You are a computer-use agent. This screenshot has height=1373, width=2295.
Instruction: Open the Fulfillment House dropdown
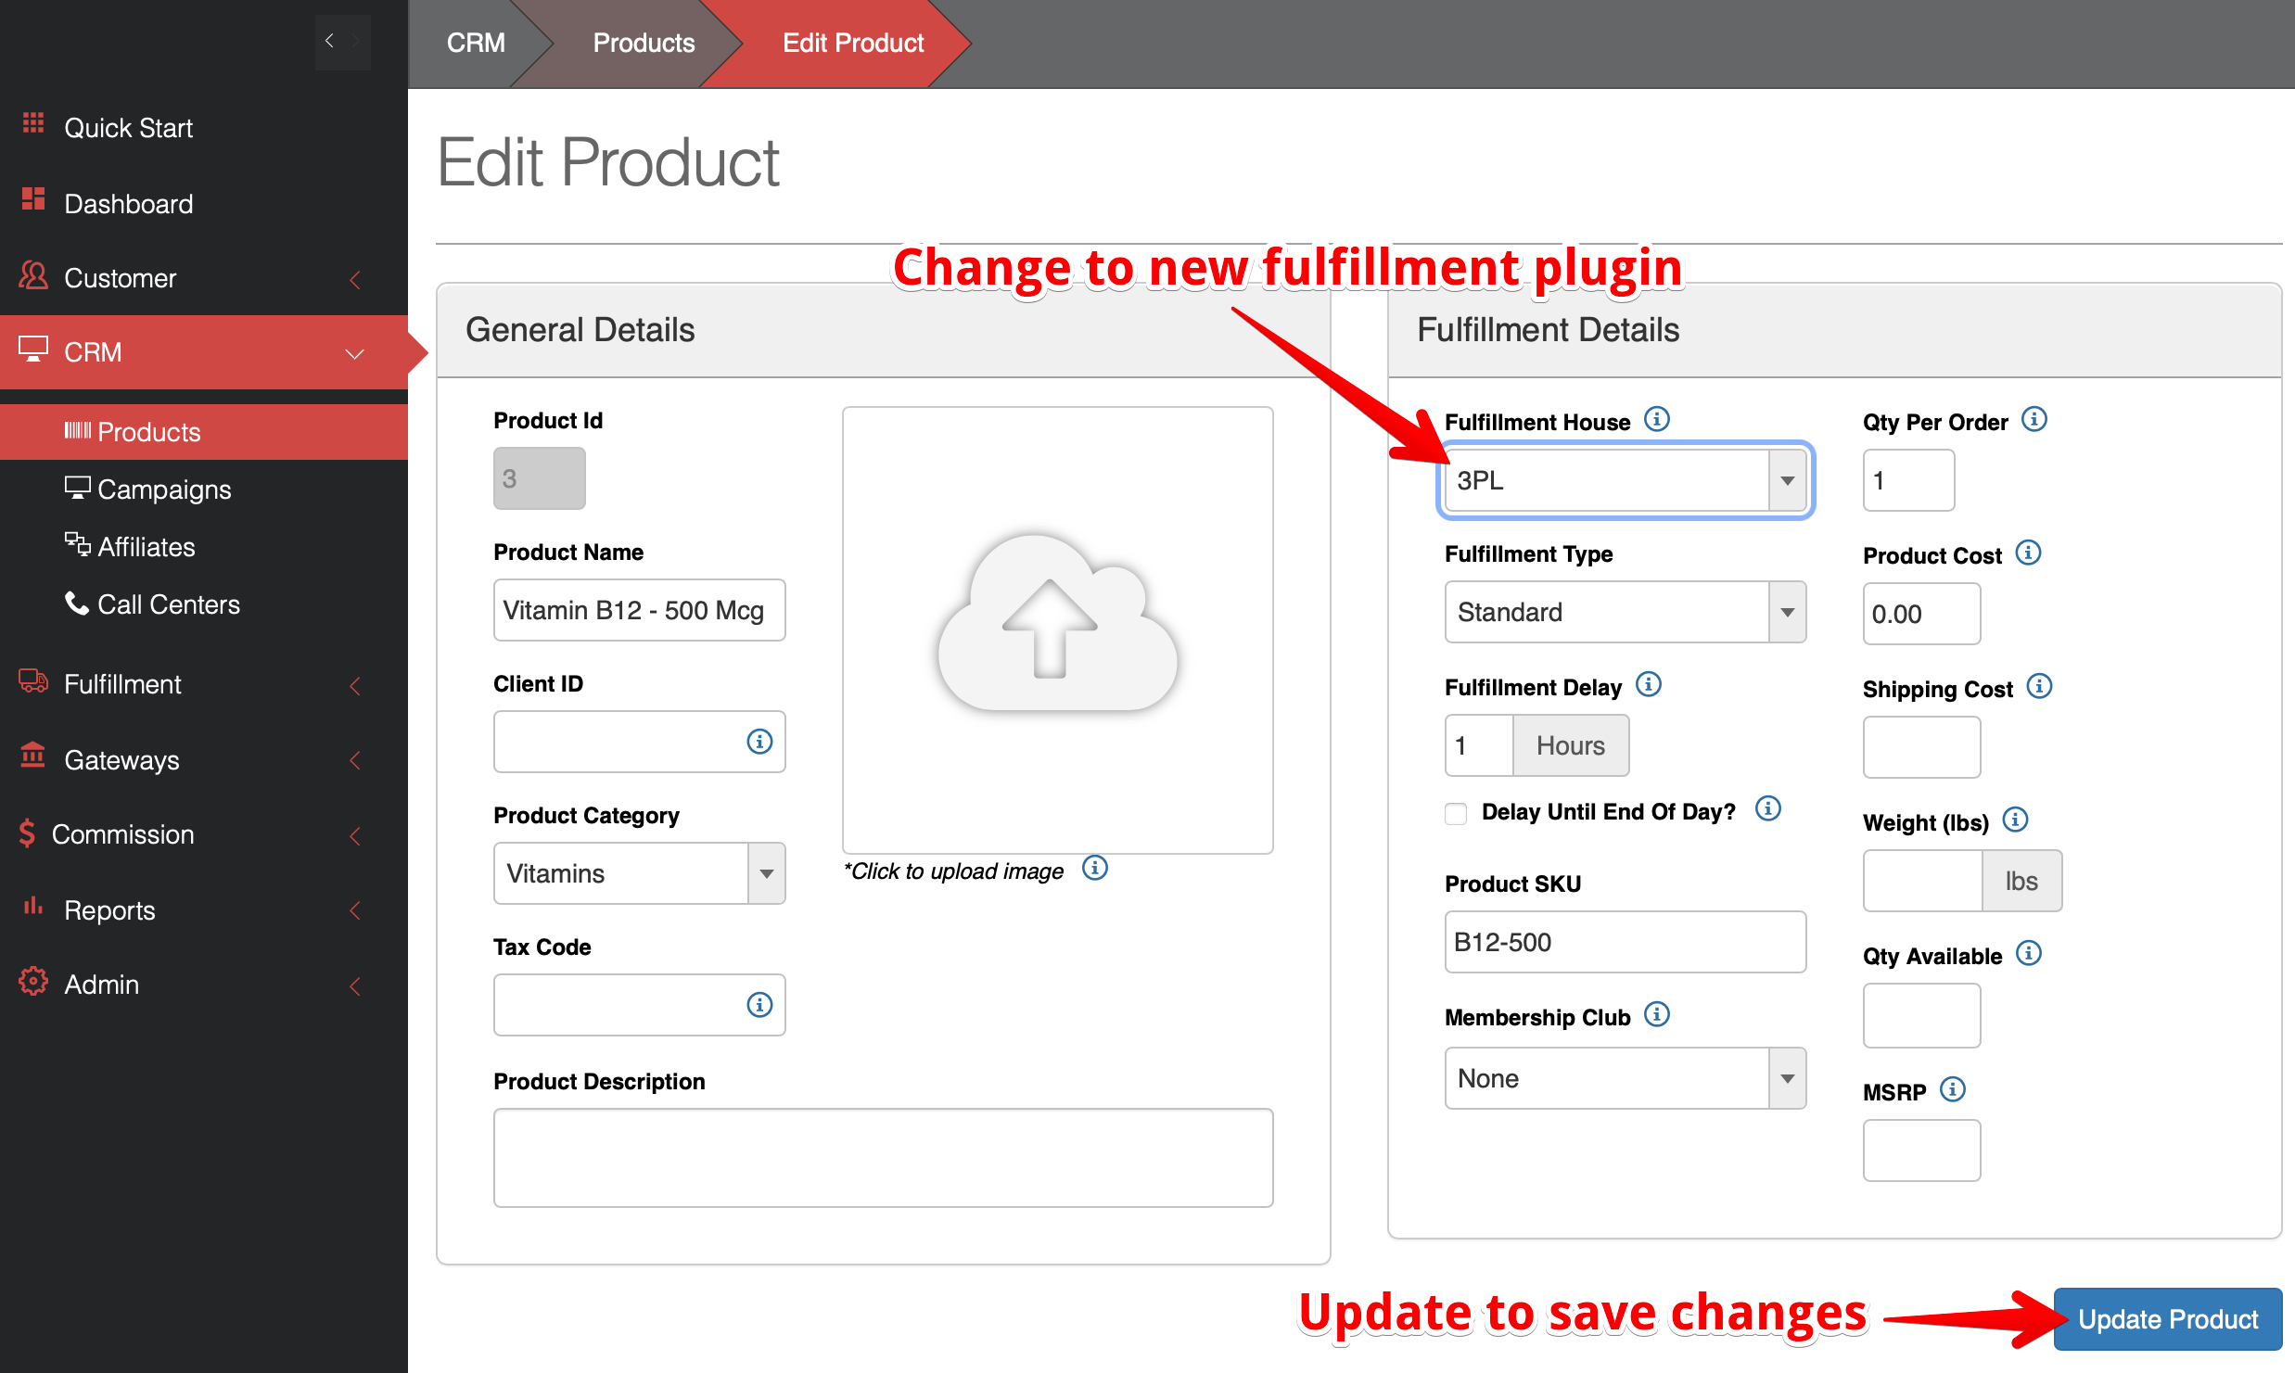(x=1626, y=480)
